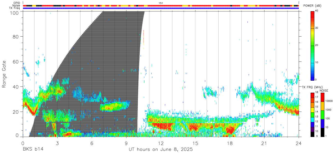
Task: Click the 'UT hours on June 8, 2025' label
Action: pos(161,150)
